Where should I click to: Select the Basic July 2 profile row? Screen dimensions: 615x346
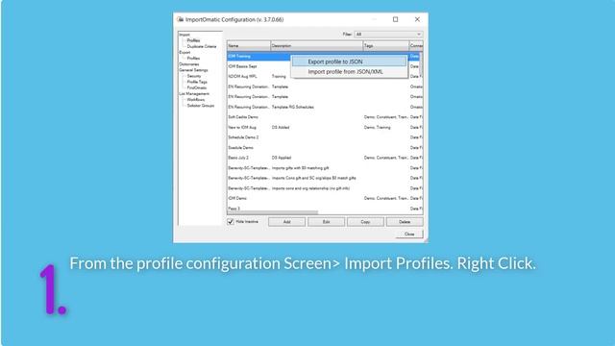tap(324, 158)
